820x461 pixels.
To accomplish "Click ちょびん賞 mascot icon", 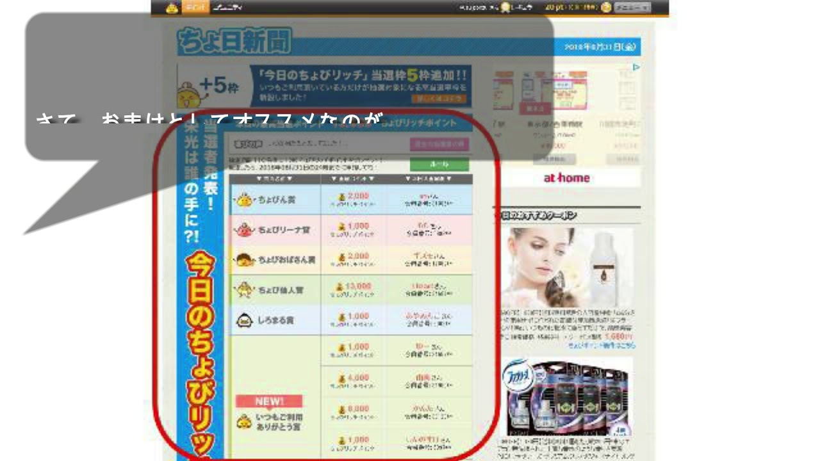I will pyautogui.click(x=244, y=200).
